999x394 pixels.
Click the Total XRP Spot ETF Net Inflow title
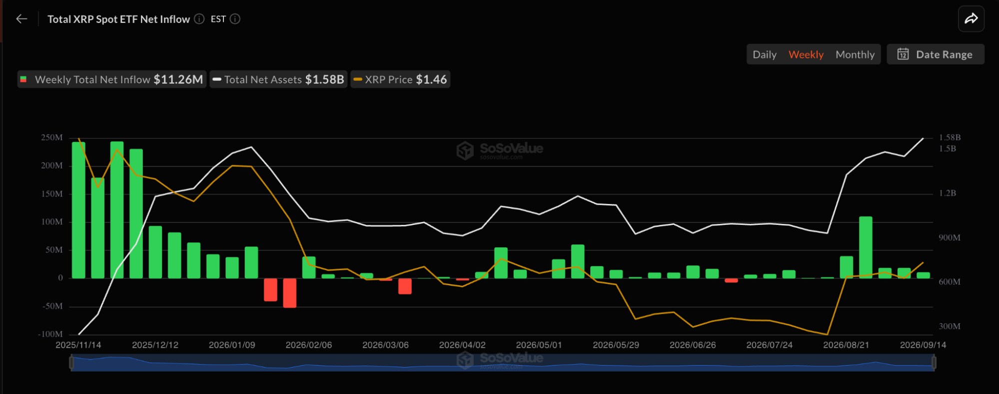pyautogui.click(x=118, y=19)
